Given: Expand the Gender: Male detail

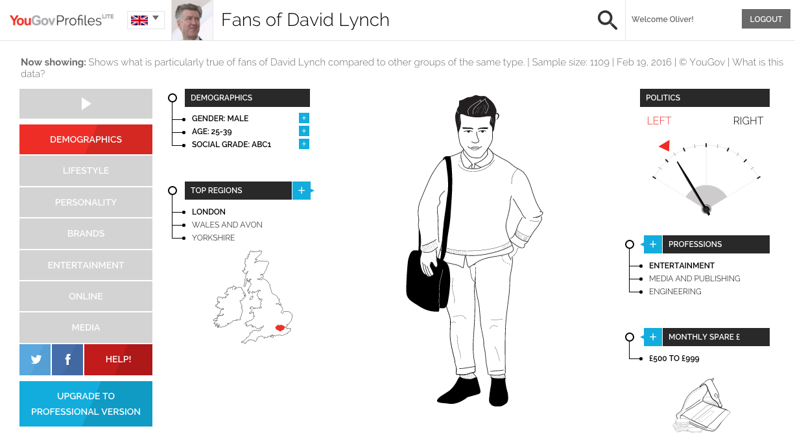Looking at the screenshot, I should pyautogui.click(x=304, y=118).
